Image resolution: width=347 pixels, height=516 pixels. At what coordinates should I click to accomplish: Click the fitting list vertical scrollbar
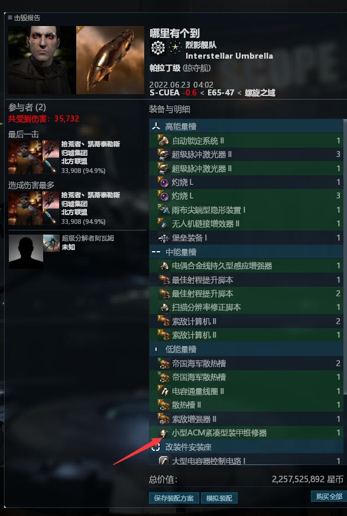click(x=345, y=257)
